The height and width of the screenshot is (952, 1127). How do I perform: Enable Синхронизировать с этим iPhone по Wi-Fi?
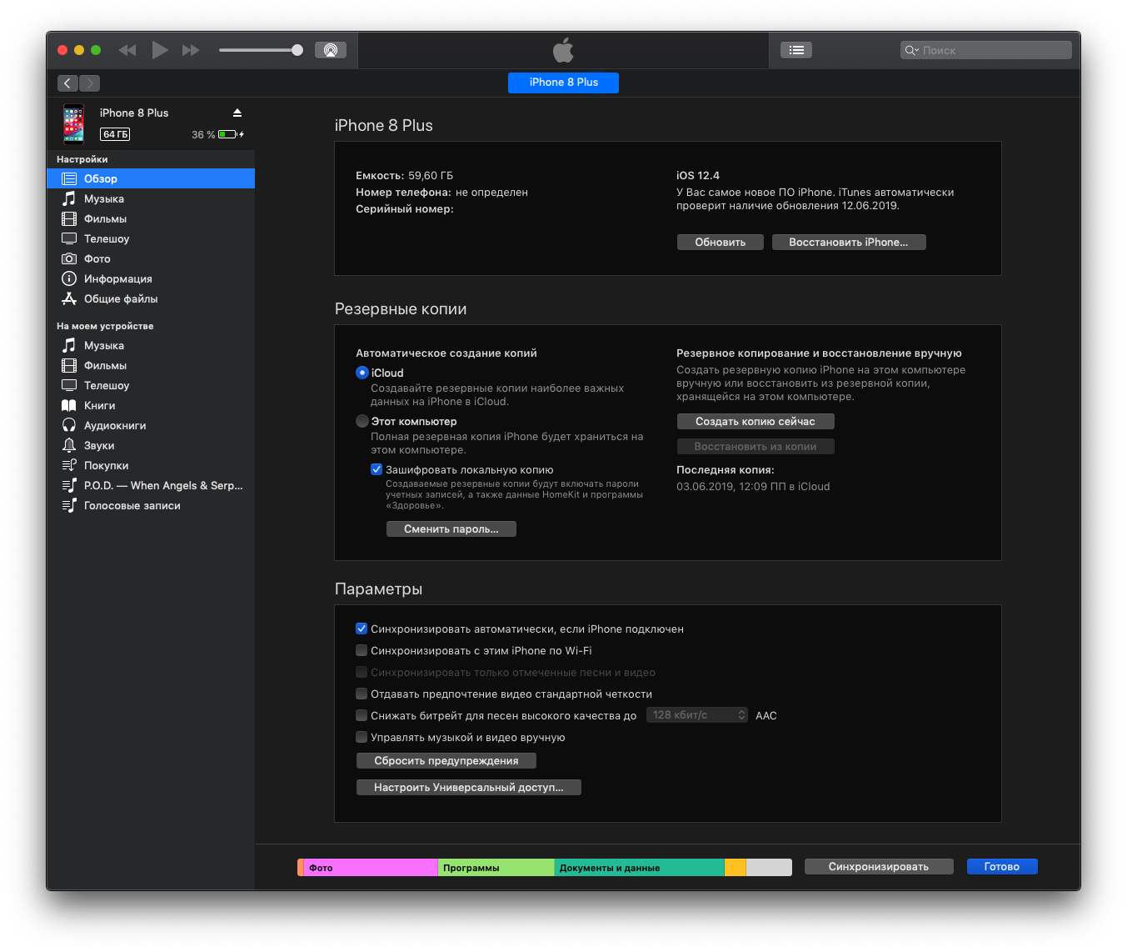362,650
